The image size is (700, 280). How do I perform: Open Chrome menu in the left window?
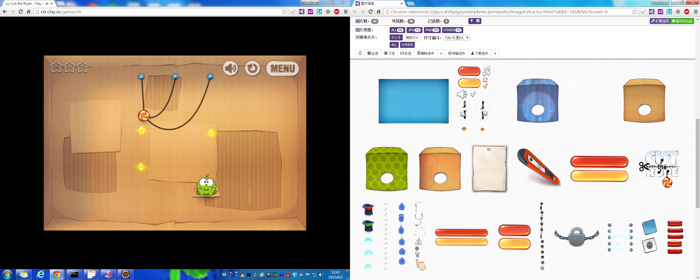pos(346,11)
